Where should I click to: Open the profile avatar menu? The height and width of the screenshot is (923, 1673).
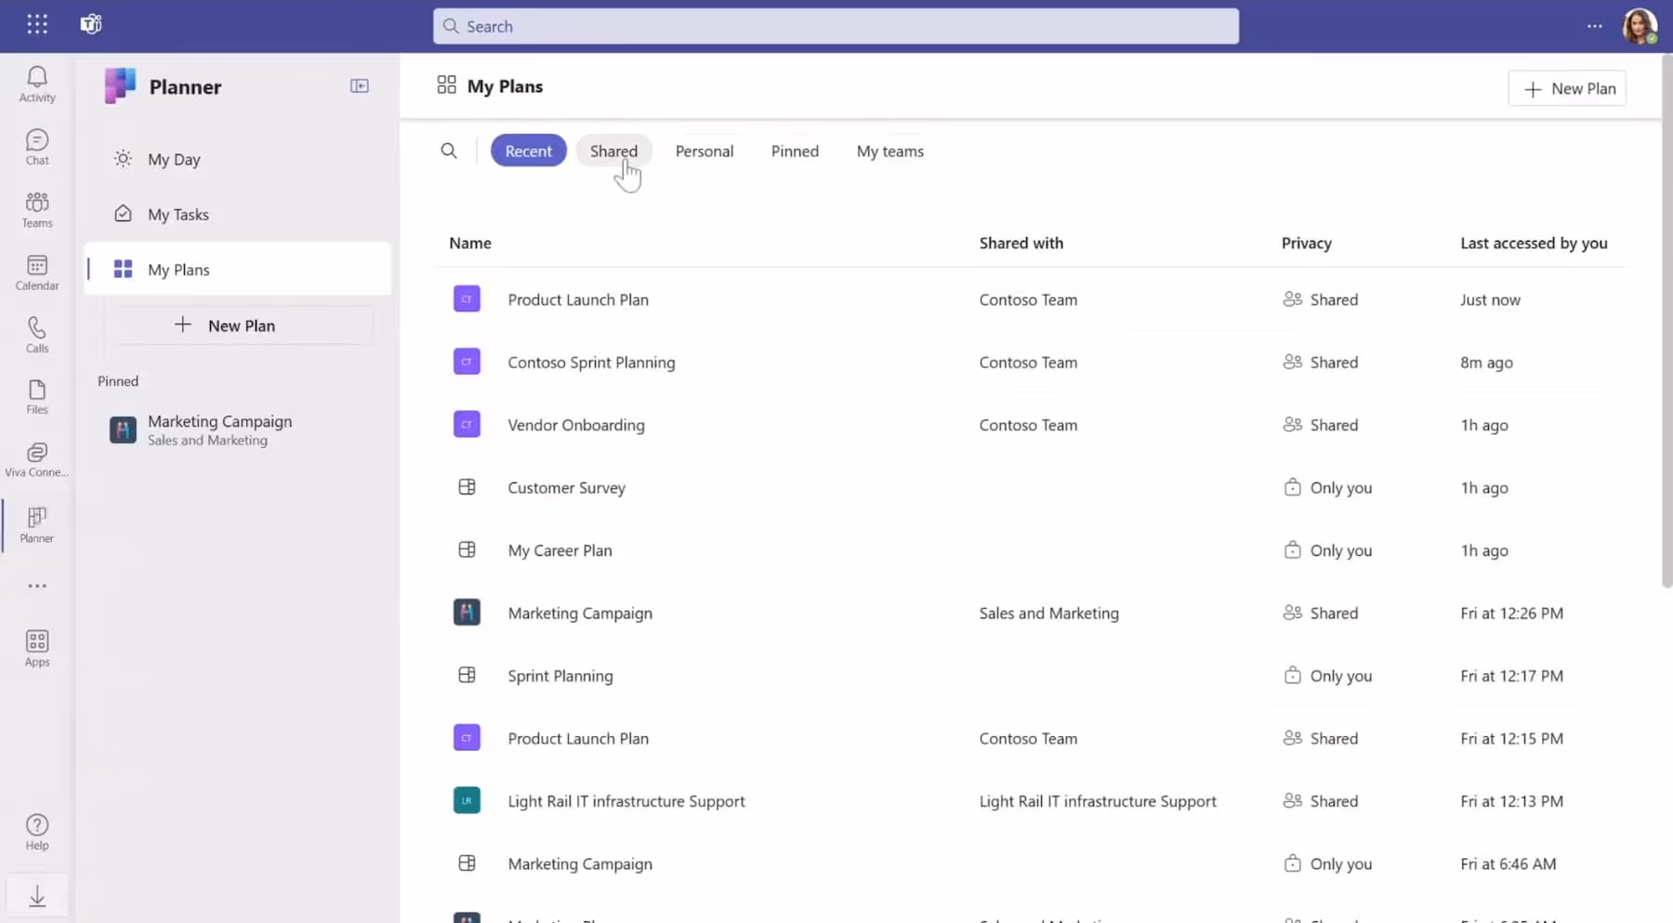1640,26
